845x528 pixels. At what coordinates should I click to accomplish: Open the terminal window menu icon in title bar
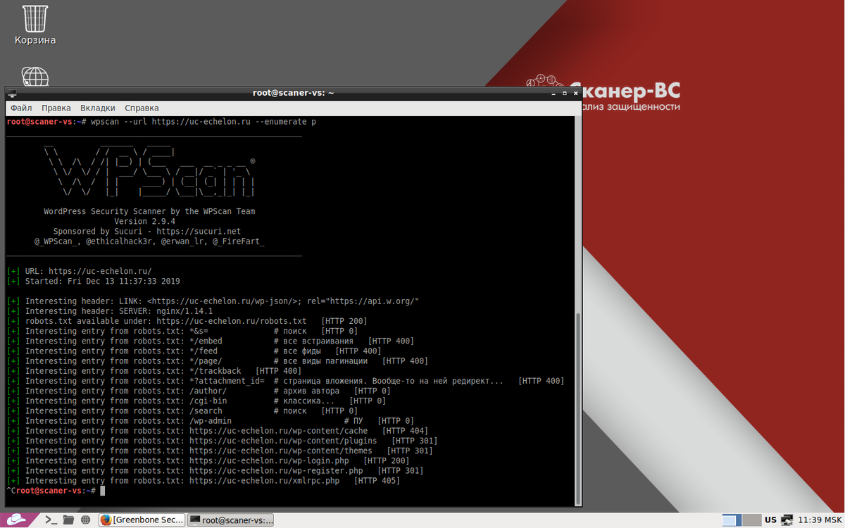[x=12, y=93]
